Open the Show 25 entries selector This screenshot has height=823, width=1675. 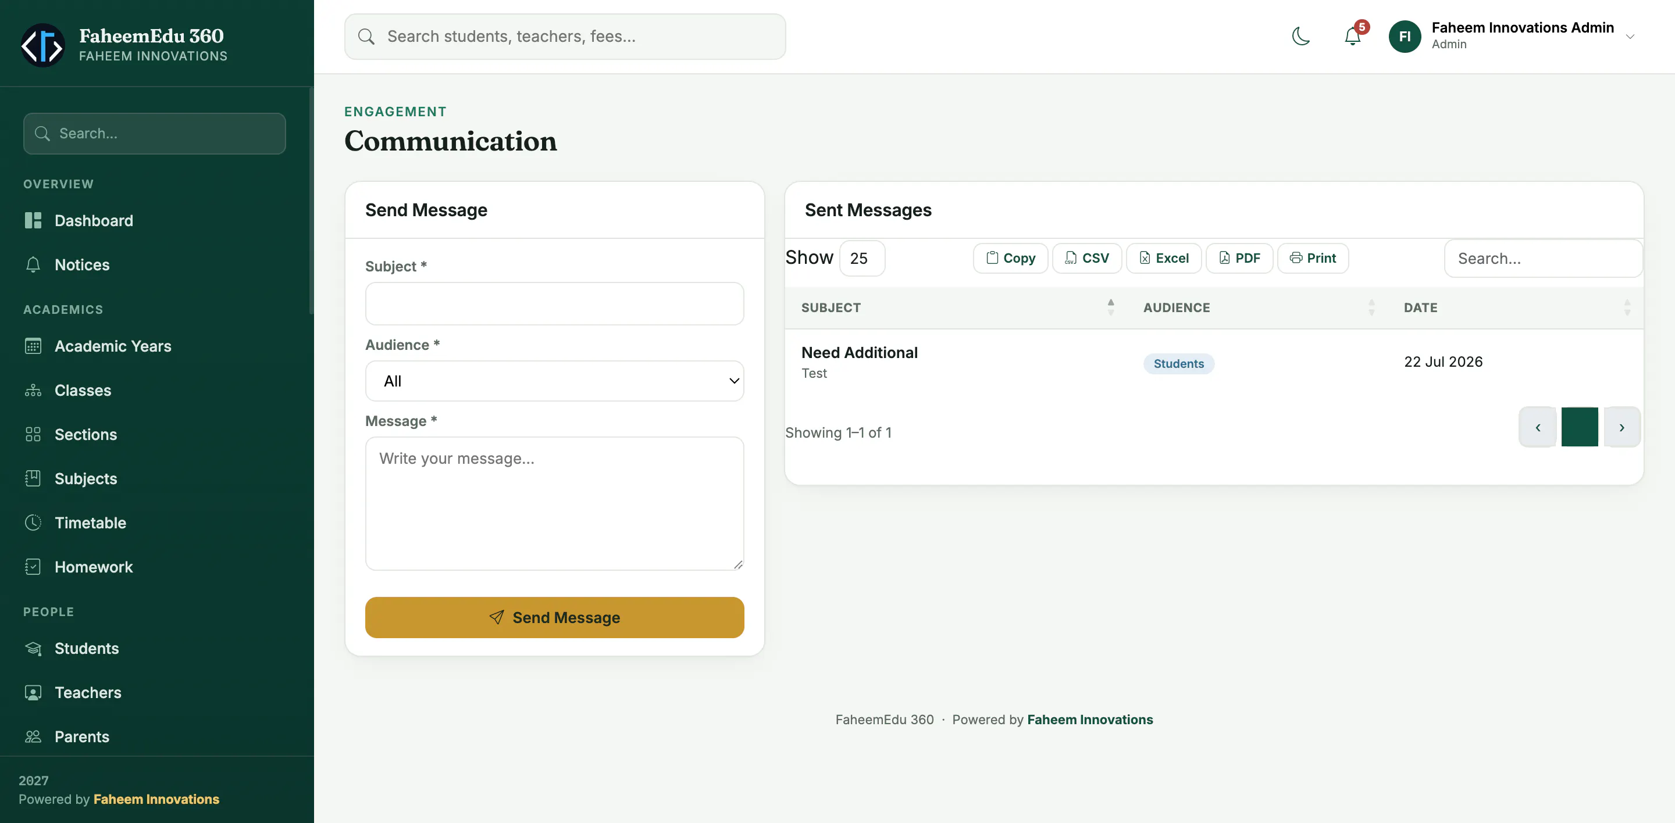pos(861,259)
